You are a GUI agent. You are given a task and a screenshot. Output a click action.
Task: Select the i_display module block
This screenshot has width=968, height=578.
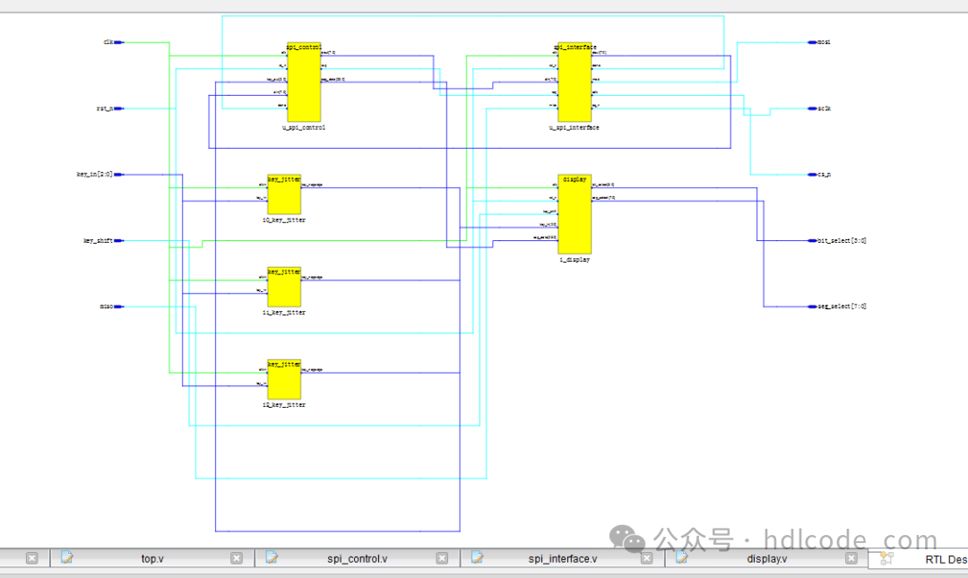pyautogui.click(x=575, y=214)
